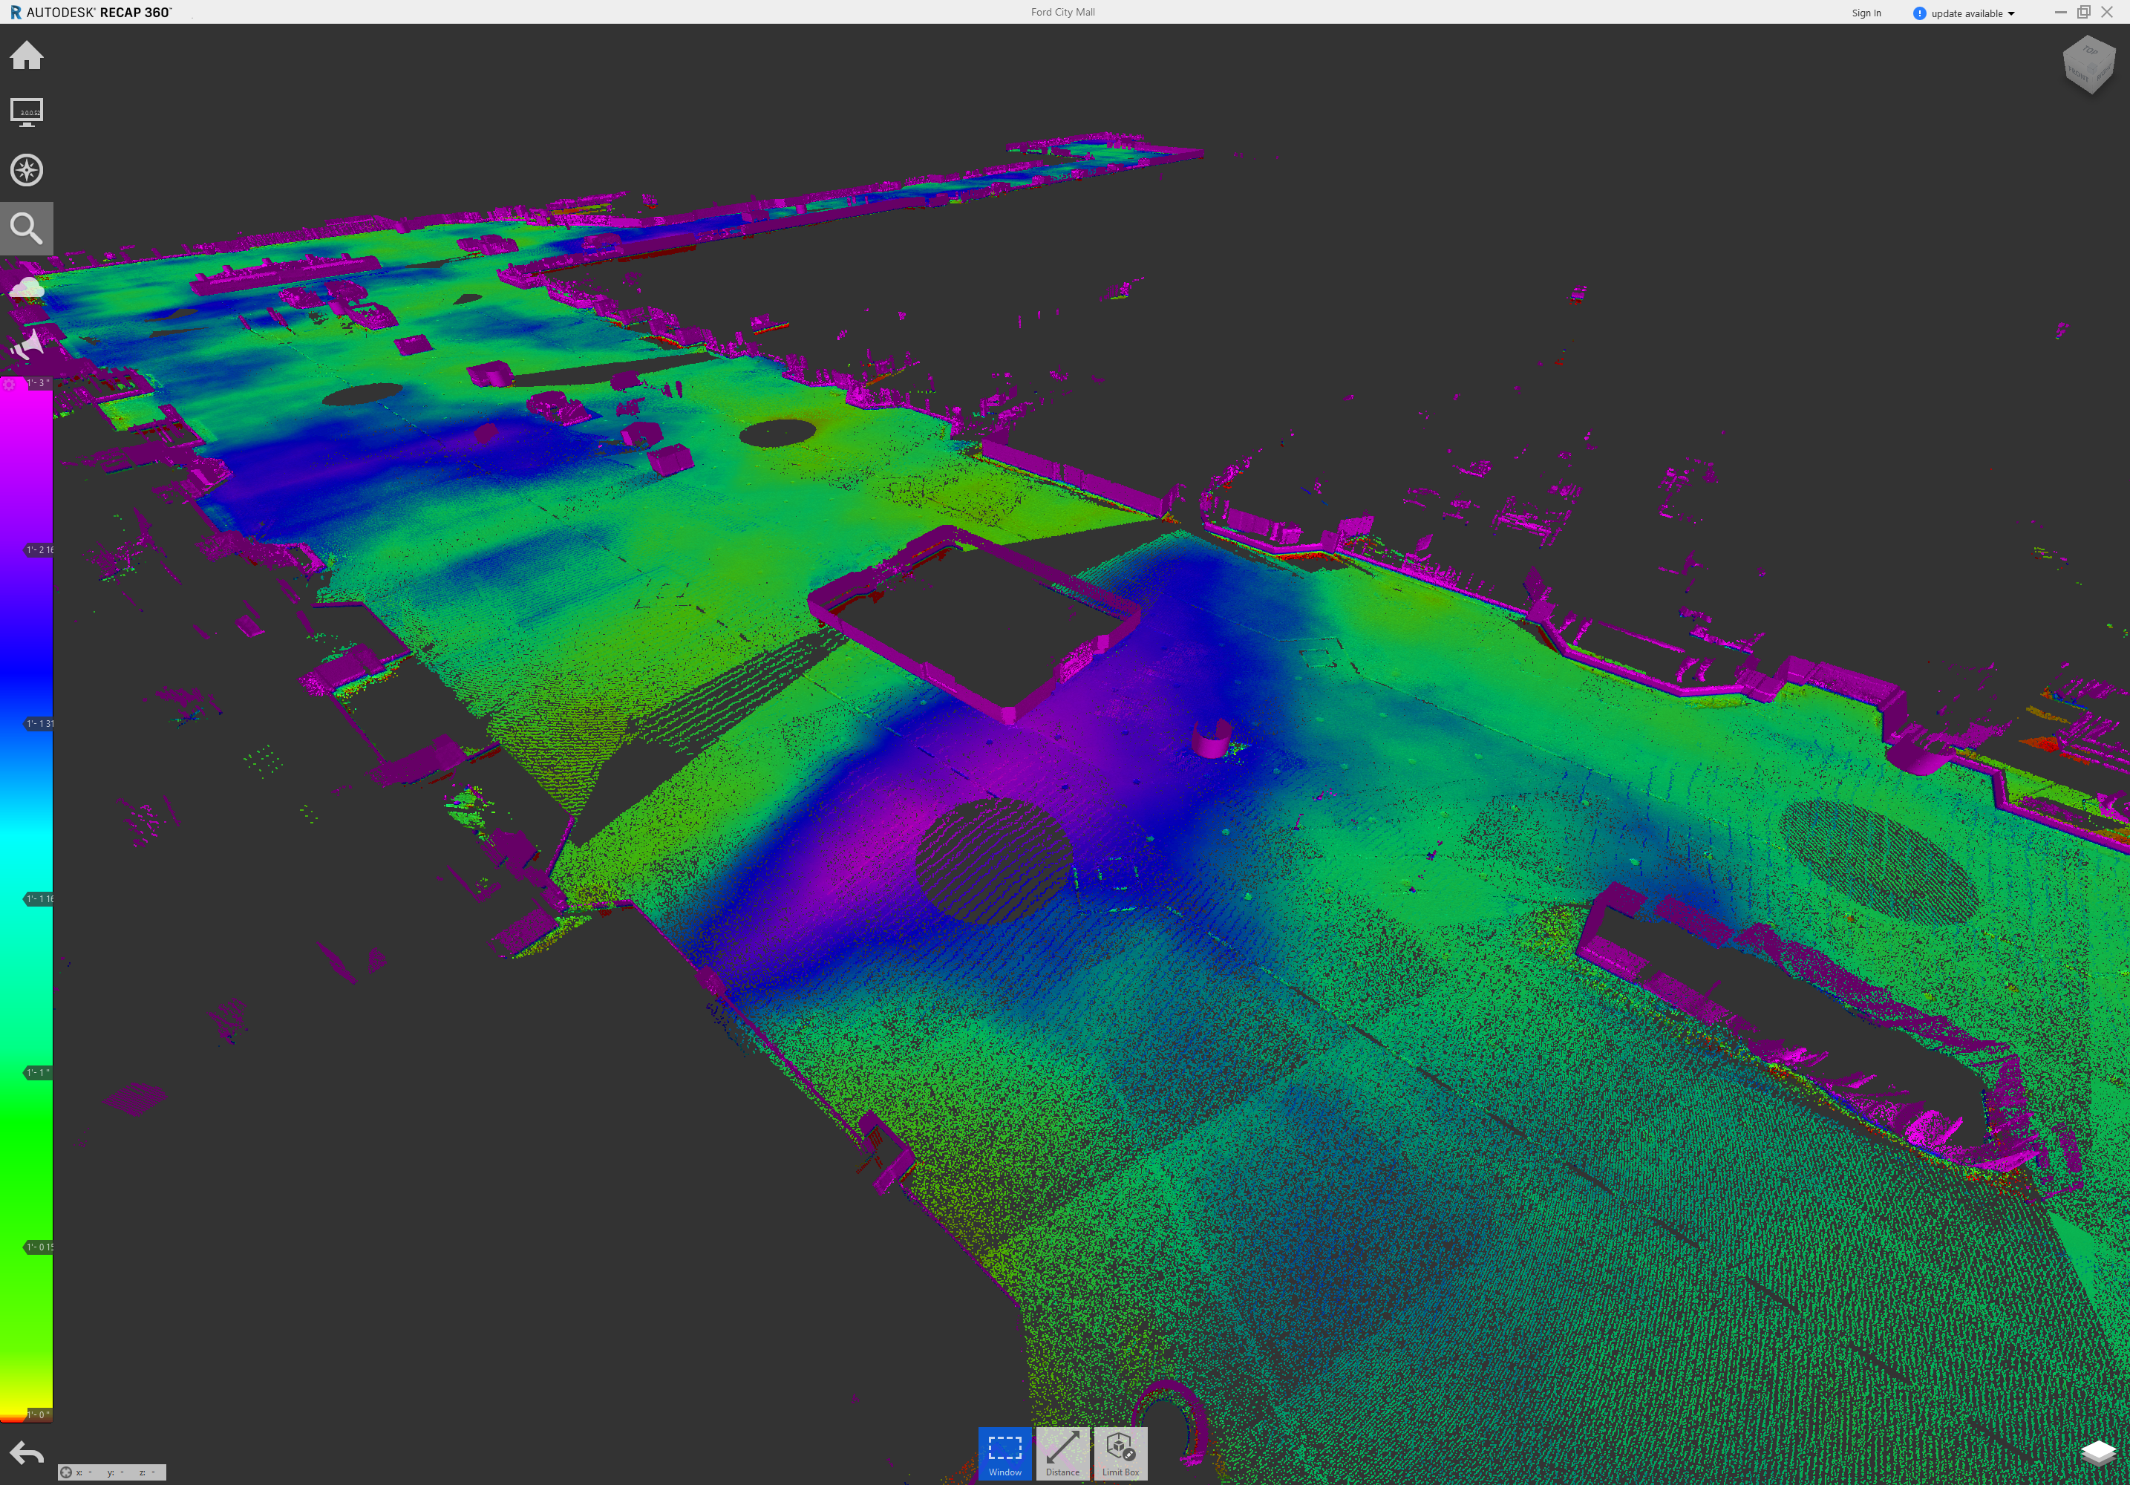Click the Autodesk ReCap 360 logo

tap(88, 12)
